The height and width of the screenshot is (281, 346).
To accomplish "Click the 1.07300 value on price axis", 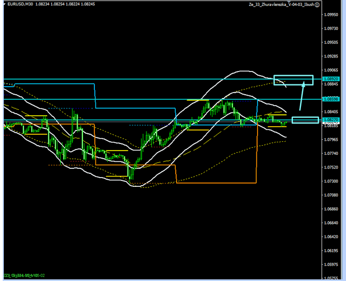I will click(330, 195).
